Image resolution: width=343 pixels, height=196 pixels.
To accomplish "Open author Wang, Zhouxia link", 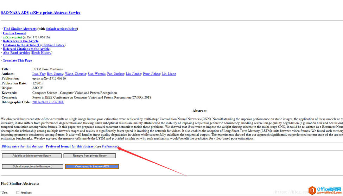I will pos(76,74).
